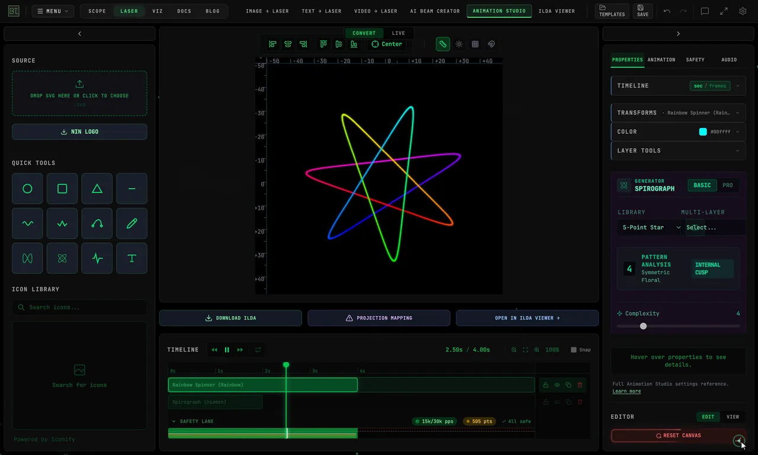Image resolution: width=758 pixels, height=455 pixels.
Task: Toggle the Snap checkbox in timeline
Action: [574, 350]
